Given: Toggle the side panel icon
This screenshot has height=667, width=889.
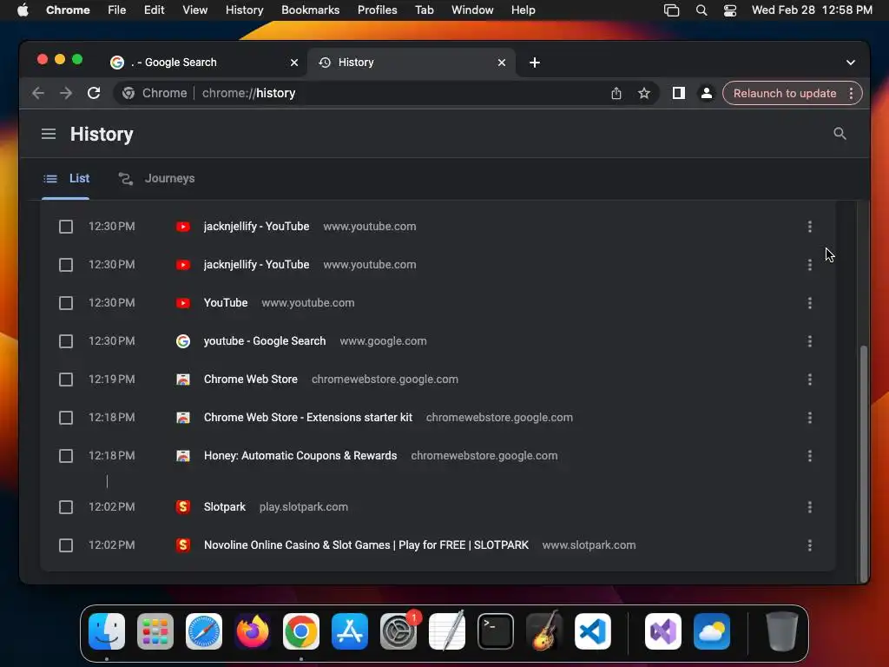Looking at the screenshot, I should (679, 93).
